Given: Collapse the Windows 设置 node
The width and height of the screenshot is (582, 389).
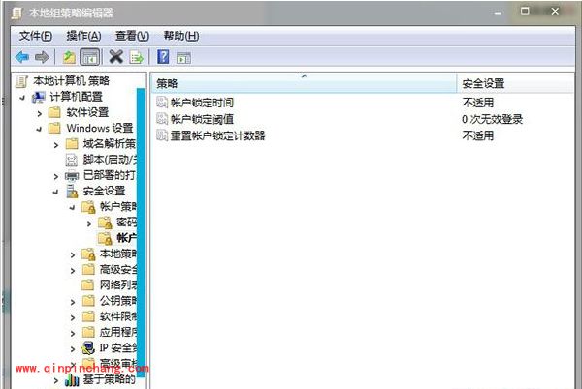Looking at the screenshot, I should click(40, 129).
